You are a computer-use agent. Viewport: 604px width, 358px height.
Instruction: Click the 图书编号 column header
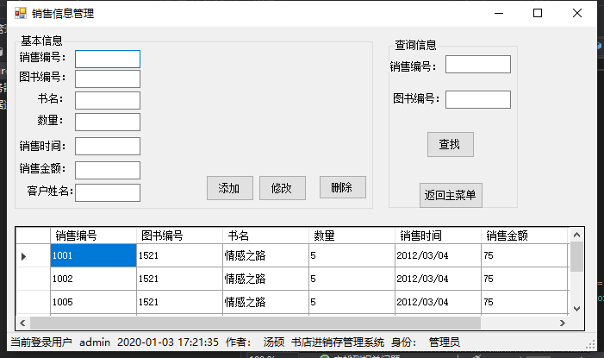pyautogui.click(x=180, y=236)
